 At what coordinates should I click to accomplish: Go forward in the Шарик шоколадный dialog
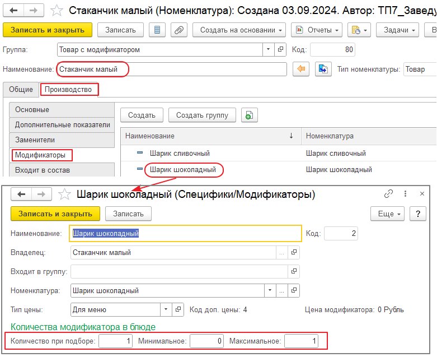tap(41, 194)
